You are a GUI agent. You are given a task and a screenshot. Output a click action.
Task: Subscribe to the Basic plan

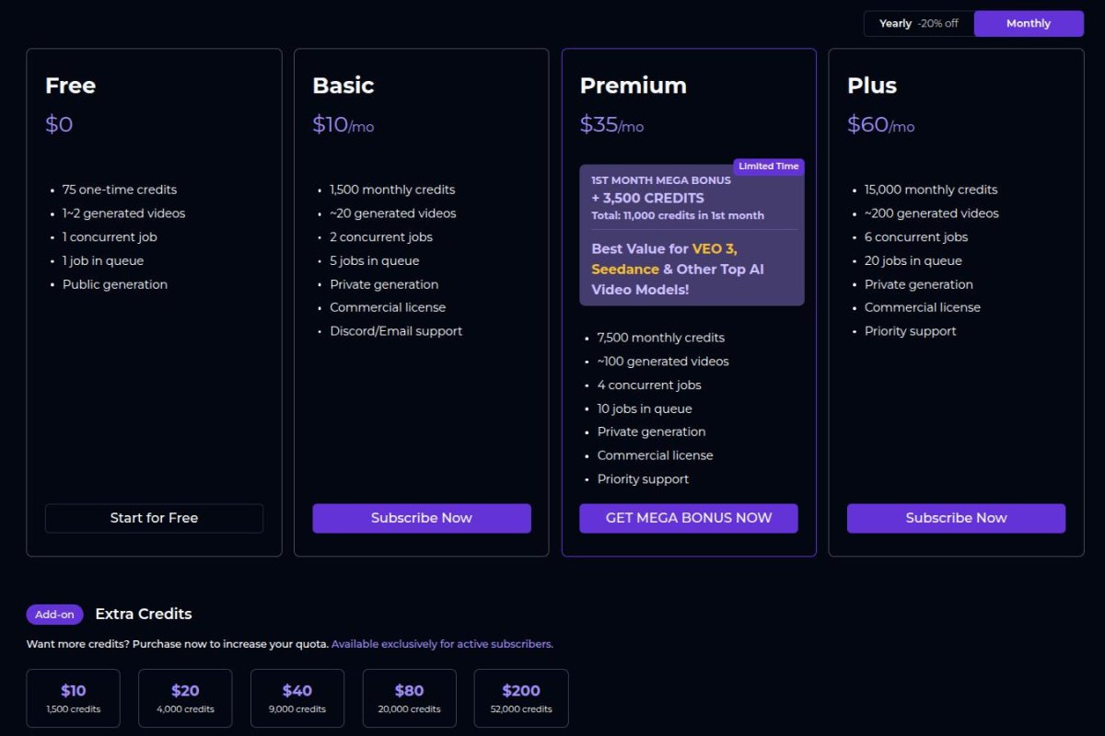pyautogui.click(x=421, y=518)
